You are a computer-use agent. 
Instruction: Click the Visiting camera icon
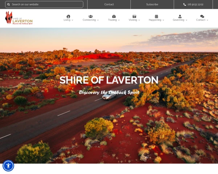(134, 16)
